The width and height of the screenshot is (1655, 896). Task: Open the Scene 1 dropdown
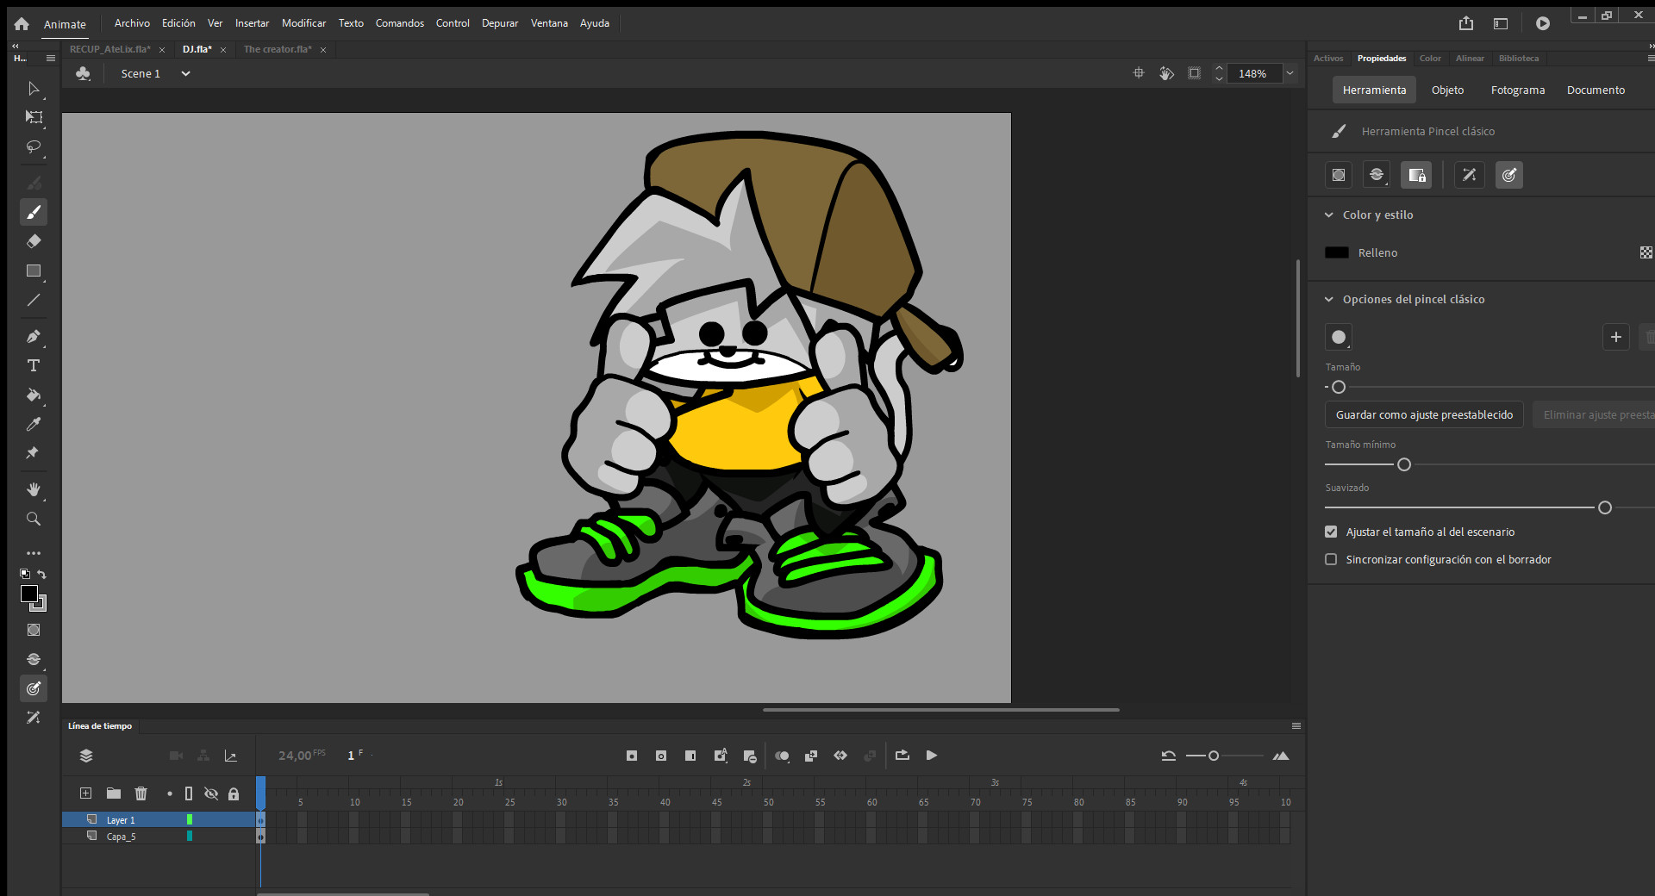185,73
